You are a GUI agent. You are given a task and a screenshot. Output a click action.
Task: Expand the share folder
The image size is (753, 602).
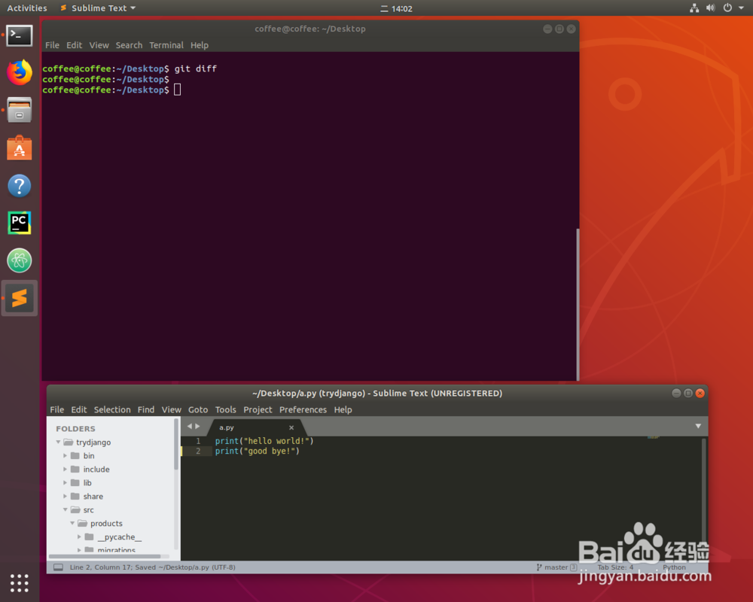[65, 495]
